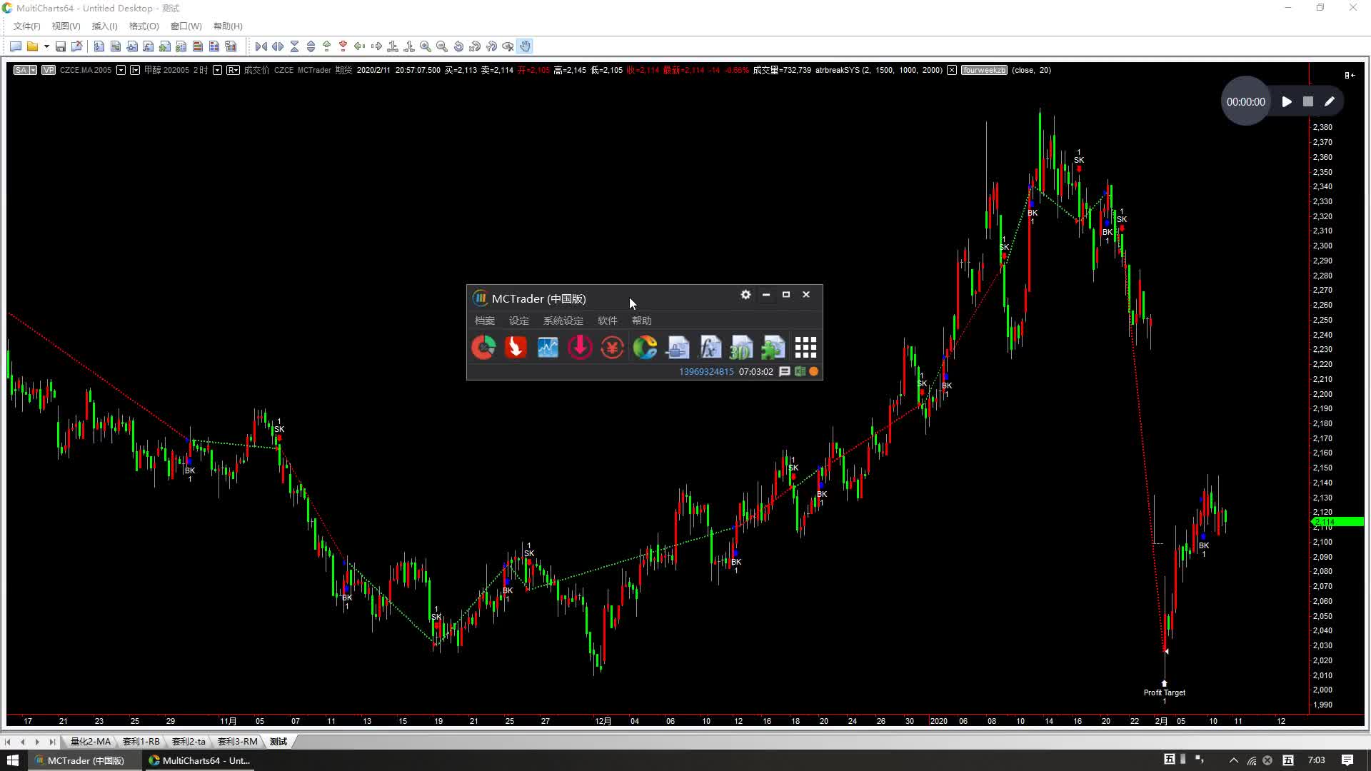1371x771 pixels.
Task: Open the 窗口(W) menu
Action: (x=186, y=26)
